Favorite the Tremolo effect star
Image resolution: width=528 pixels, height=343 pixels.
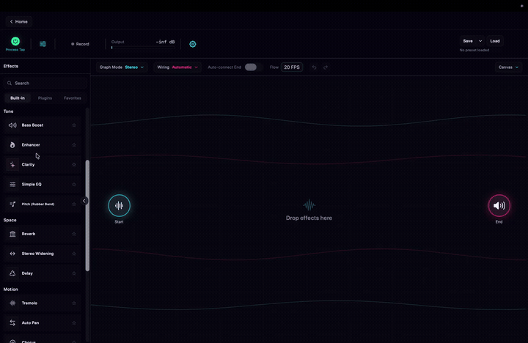click(74, 303)
